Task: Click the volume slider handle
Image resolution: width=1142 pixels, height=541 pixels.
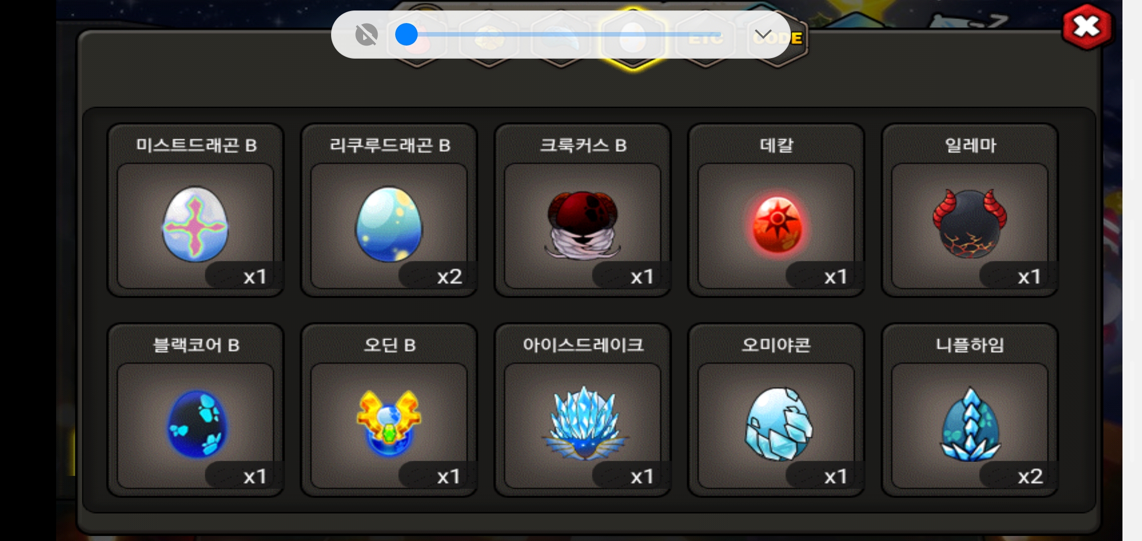Action: click(x=406, y=35)
